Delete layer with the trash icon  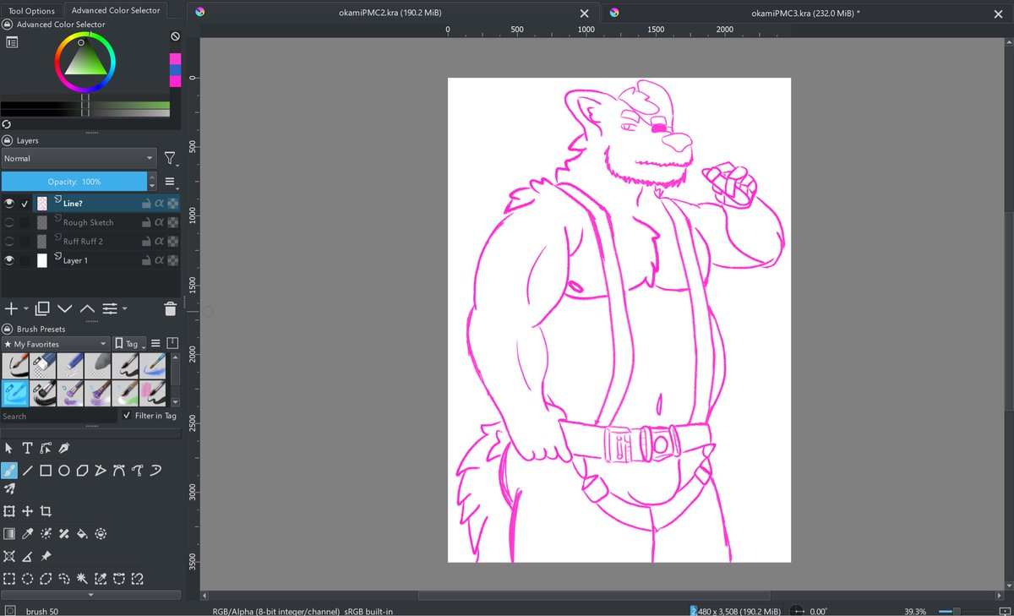coord(170,309)
